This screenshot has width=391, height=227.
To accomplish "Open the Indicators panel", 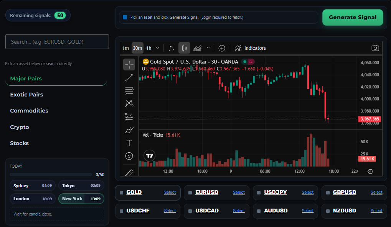I will tap(251, 48).
